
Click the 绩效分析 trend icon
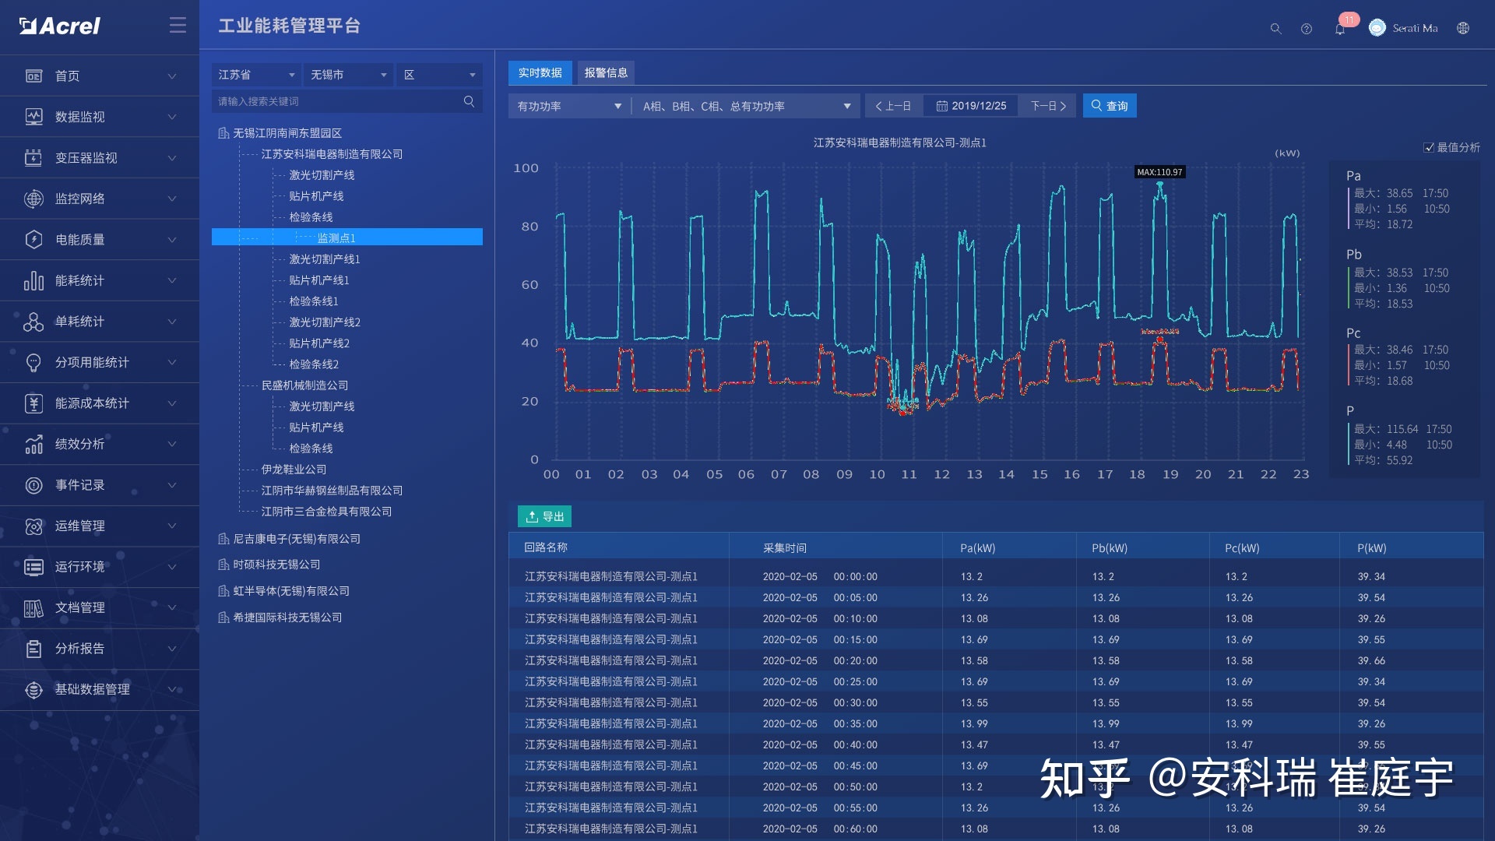coord(33,444)
